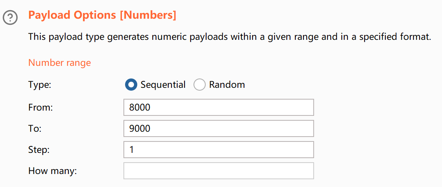442x187 pixels.
Task: Focus the To range input field
Action: point(219,128)
